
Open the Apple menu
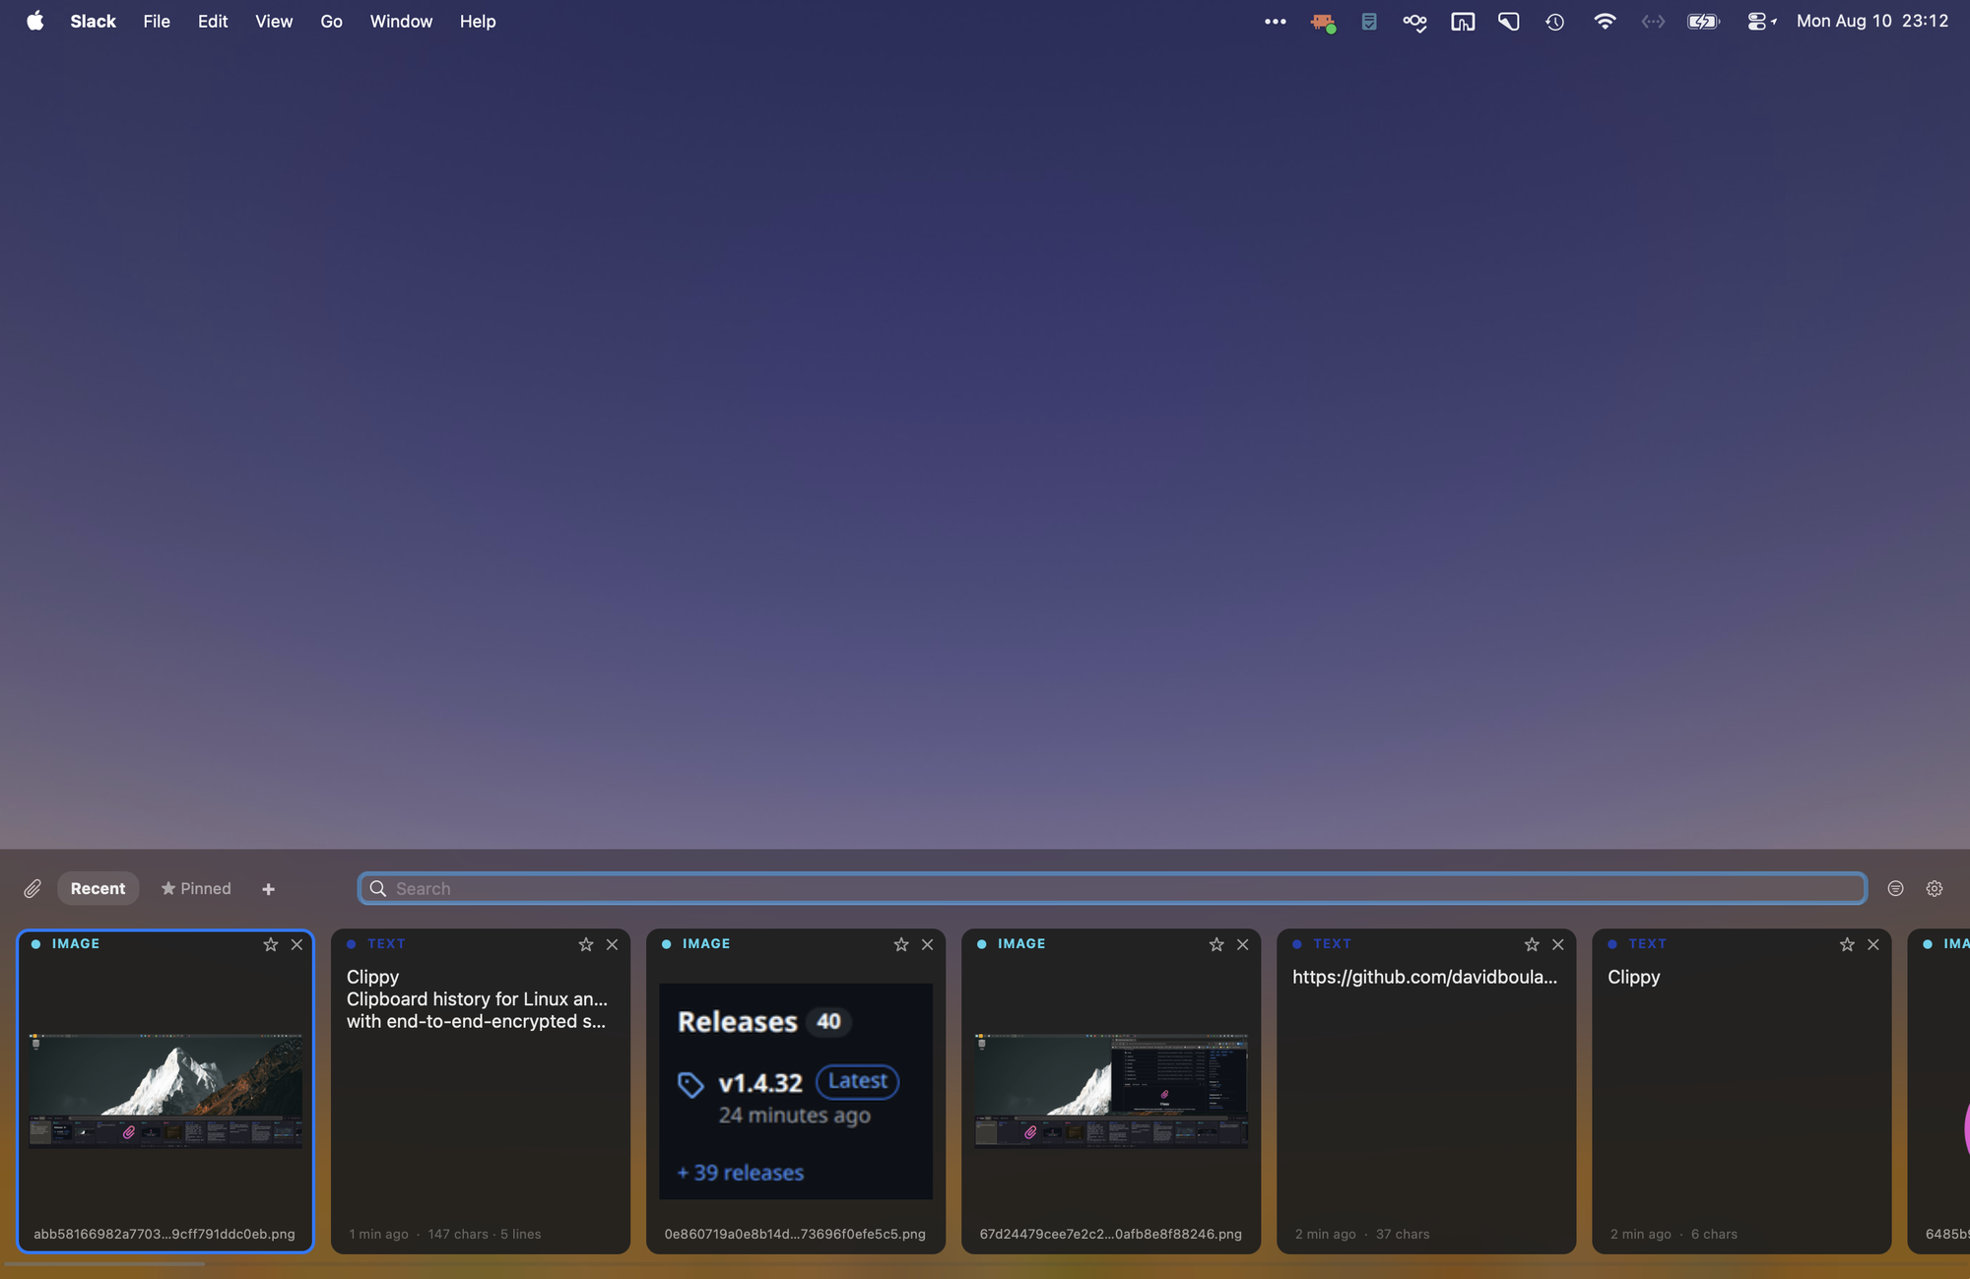(x=35, y=21)
